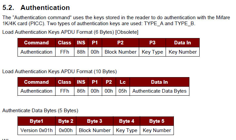Select the 86h INS value cell
236x140 pixels.
[x=81, y=91]
